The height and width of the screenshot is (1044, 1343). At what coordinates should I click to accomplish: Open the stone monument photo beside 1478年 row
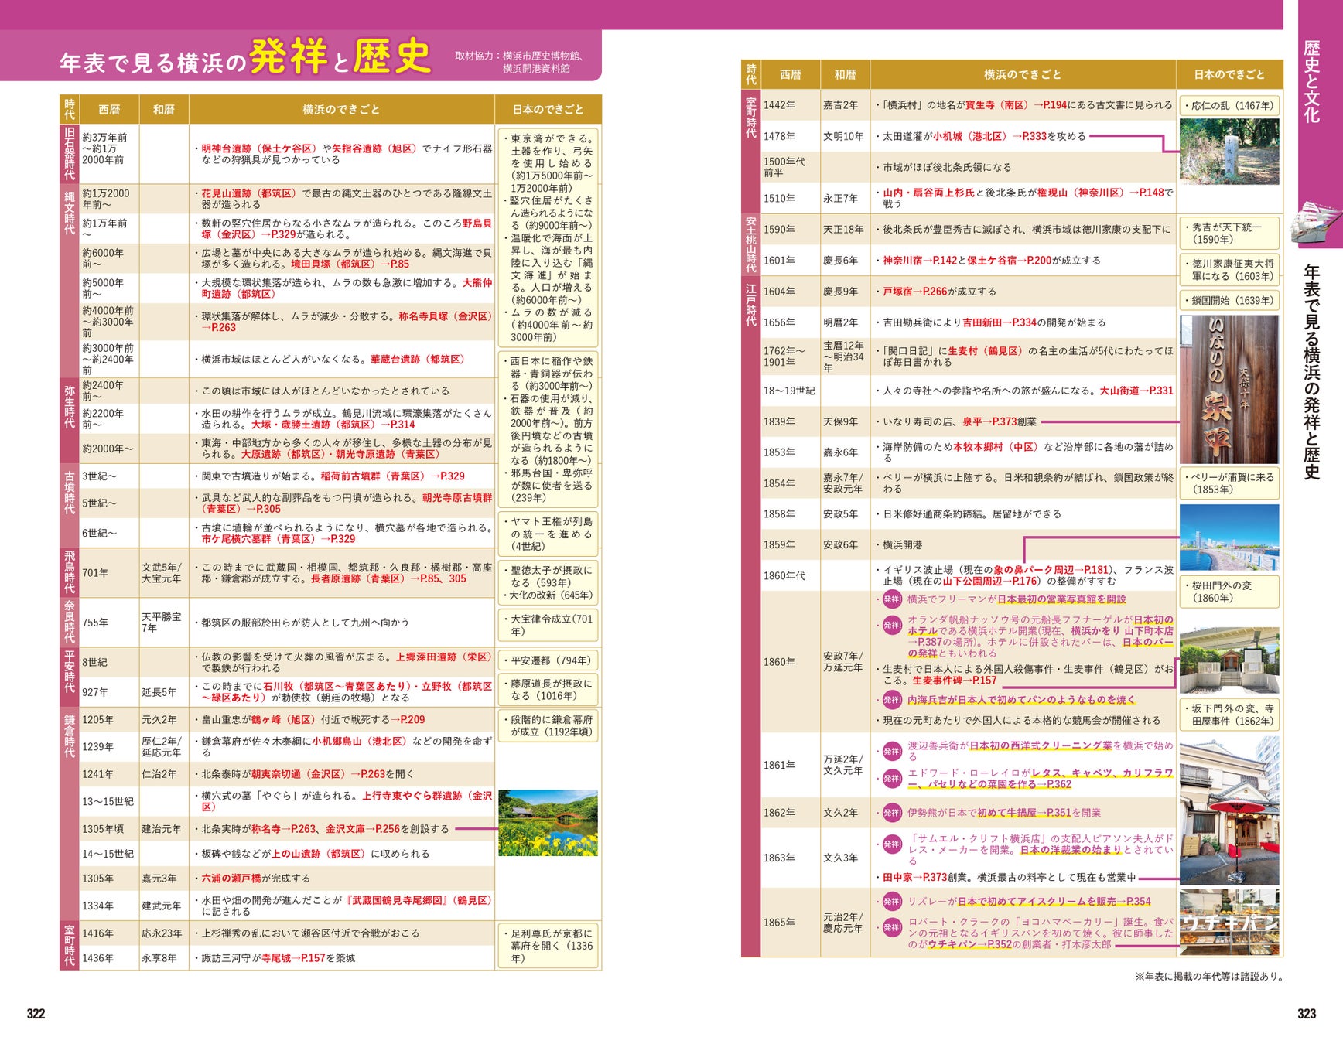coord(1229,152)
